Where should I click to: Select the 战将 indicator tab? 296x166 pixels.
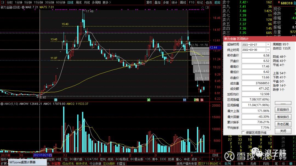click(110, 159)
